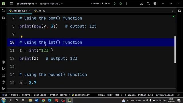Viewport: 183px width, 103px height.
Task: Open File Explorer from taskbar
Action: tap(30, 100)
